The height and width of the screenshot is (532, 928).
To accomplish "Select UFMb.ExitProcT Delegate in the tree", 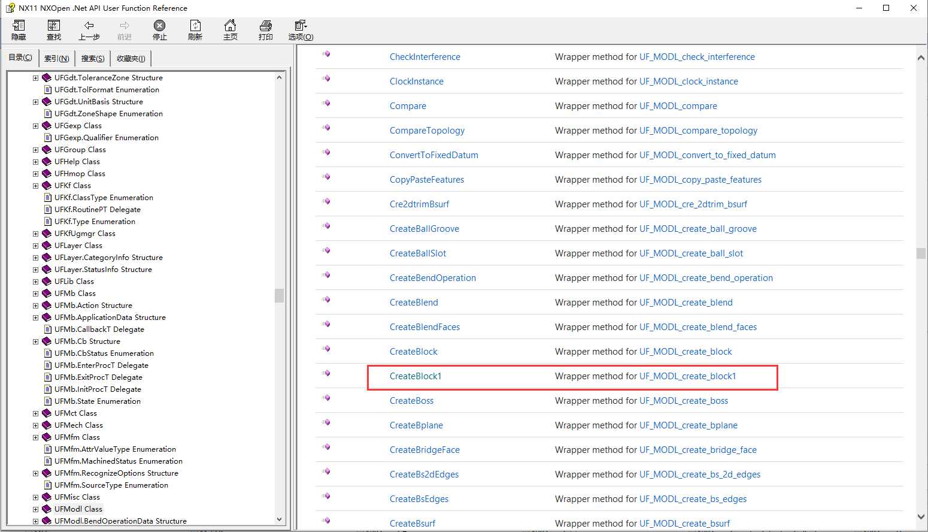I will point(98,377).
